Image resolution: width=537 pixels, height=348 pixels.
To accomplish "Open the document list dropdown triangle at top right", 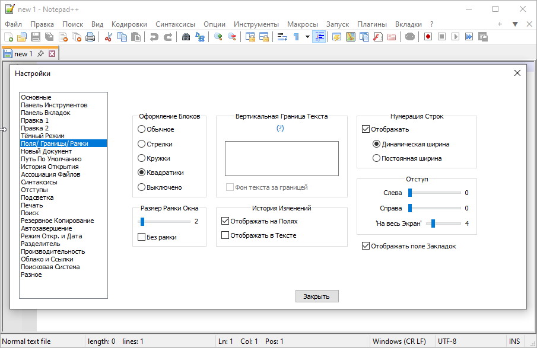I will [514, 24].
